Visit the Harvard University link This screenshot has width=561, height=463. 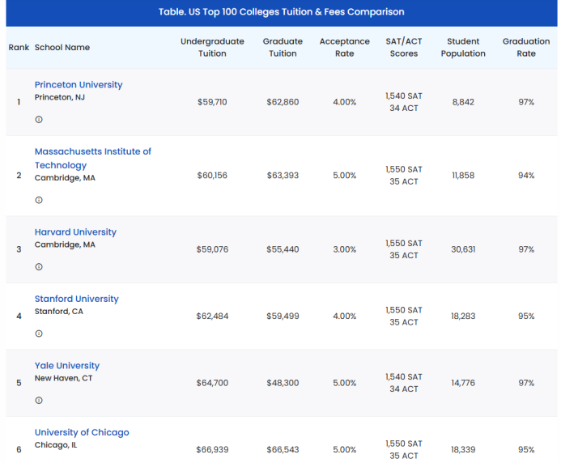[x=75, y=232]
